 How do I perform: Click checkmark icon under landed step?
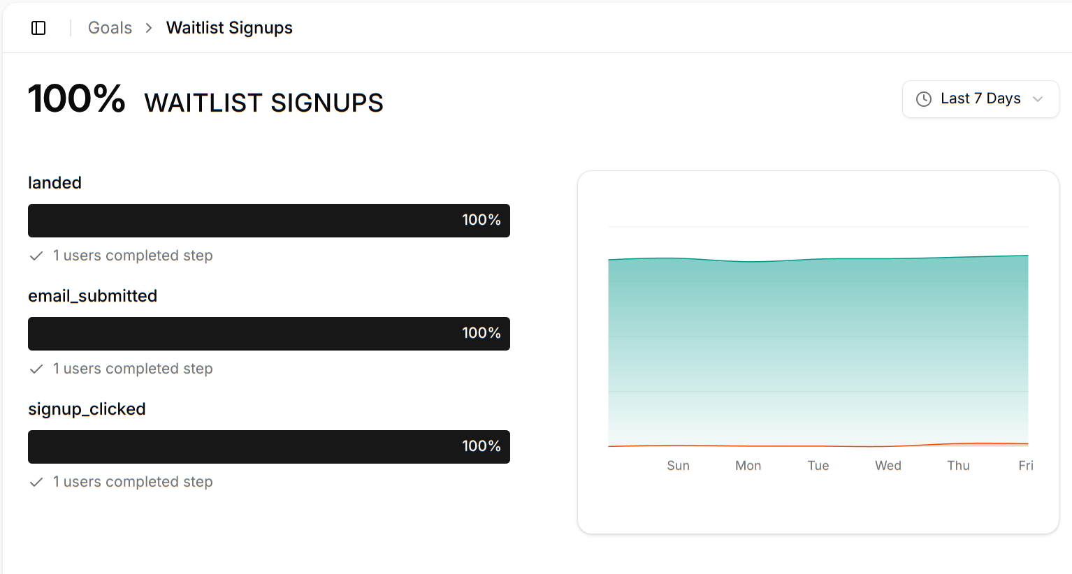(36, 256)
